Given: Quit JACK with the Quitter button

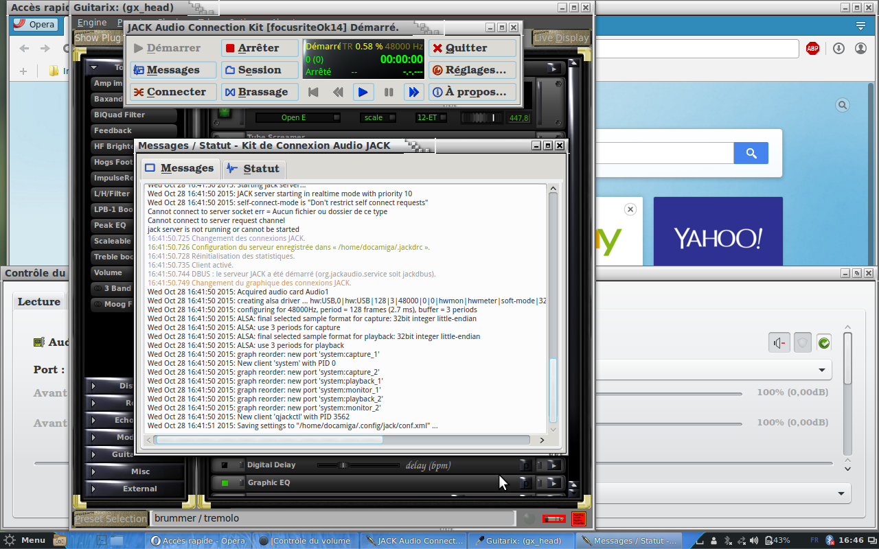Looking at the screenshot, I should 472,48.
